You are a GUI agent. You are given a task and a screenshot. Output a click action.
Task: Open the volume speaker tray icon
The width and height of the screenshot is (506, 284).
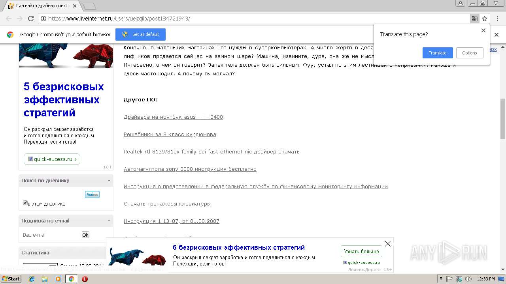468,279
